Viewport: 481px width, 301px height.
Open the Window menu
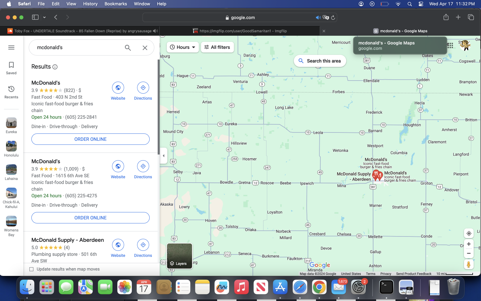(x=142, y=4)
